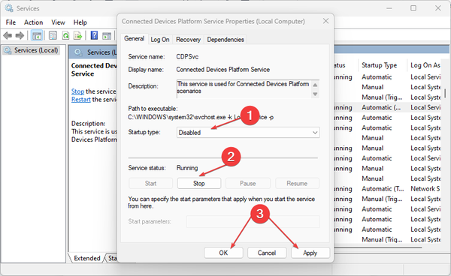Open the File menu
This screenshot has width=451, height=276.
click(x=11, y=22)
